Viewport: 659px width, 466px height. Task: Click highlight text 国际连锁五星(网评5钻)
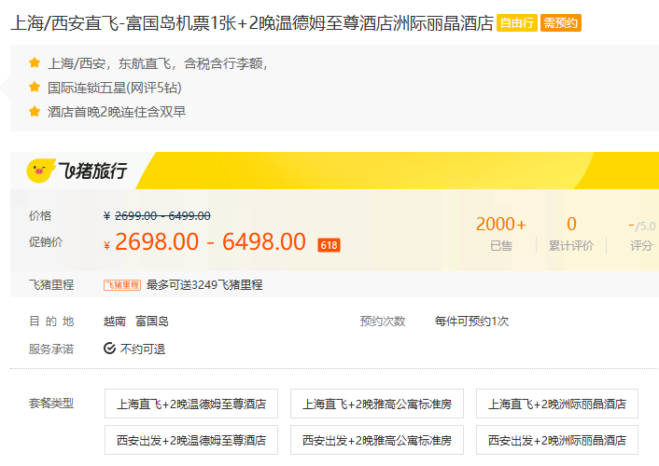tap(114, 88)
